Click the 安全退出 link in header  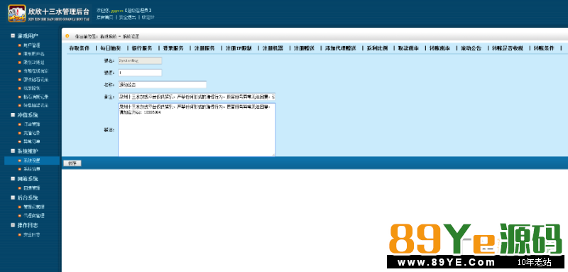coord(128,17)
